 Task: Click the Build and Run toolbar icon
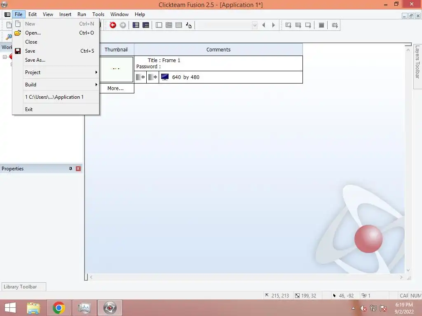(335, 25)
